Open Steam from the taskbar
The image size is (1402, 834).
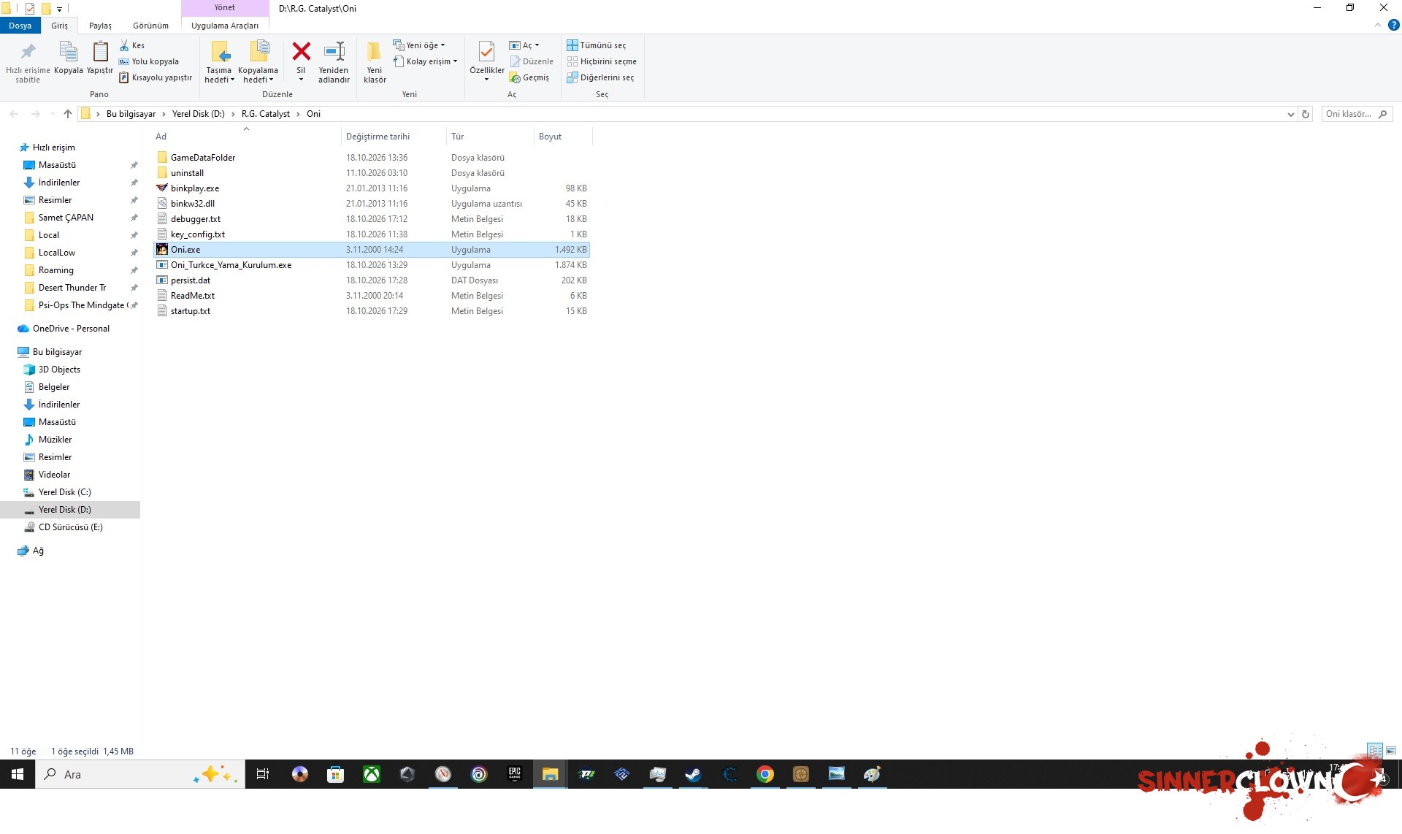pos(693,774)
